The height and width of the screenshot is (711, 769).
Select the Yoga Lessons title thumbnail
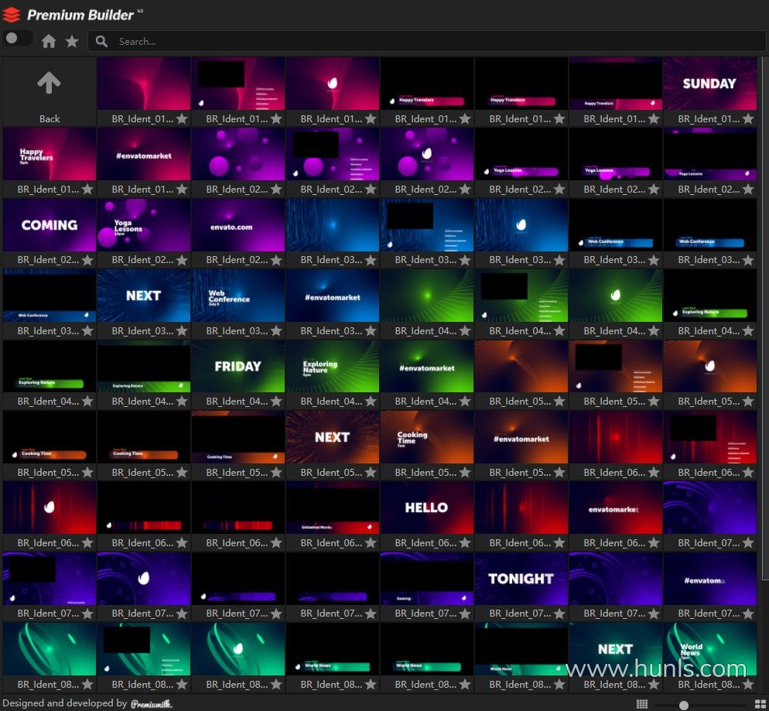coord(143,225)
